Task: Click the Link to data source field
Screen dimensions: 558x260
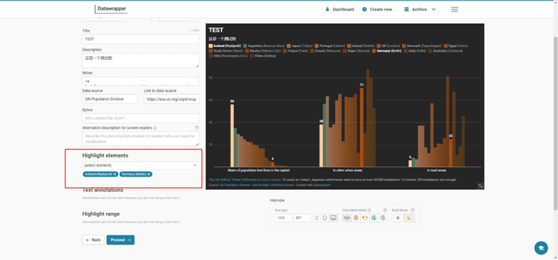Action: point(172,99)
